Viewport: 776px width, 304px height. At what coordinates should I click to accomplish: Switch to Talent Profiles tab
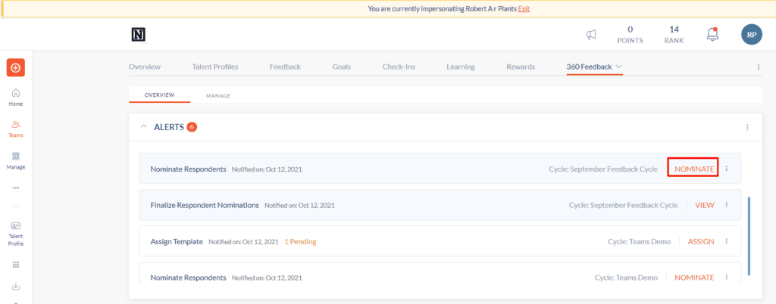pos(215,67)
